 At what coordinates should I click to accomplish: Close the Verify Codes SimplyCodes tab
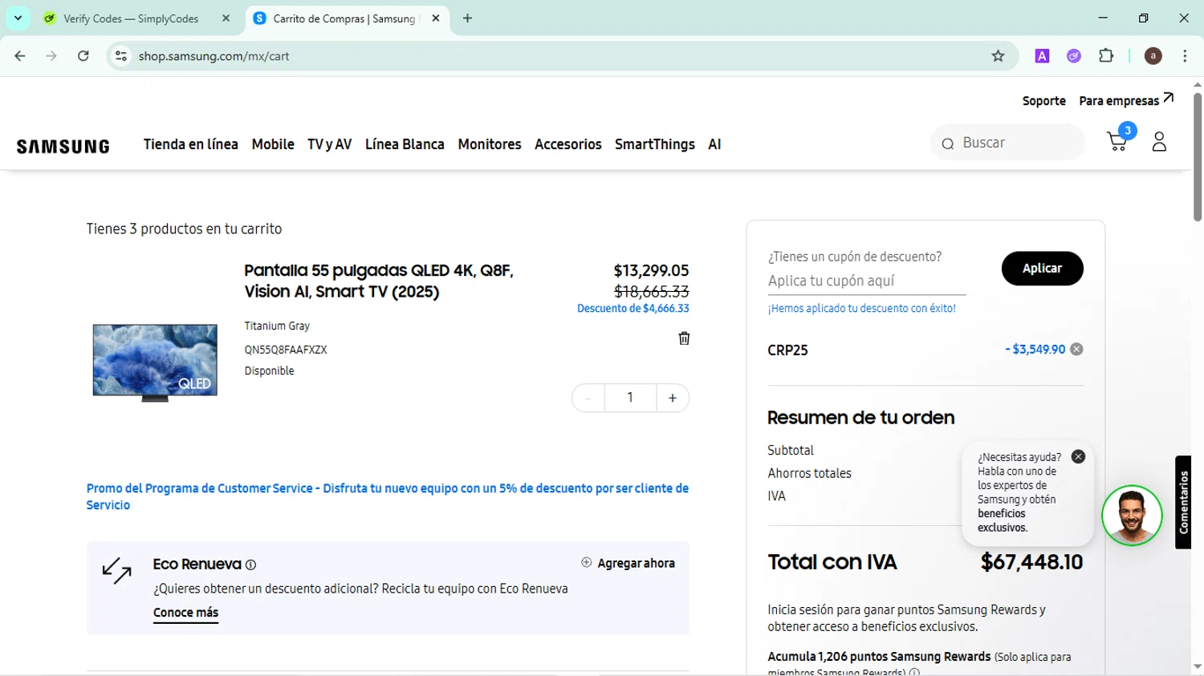click(226, 18)
